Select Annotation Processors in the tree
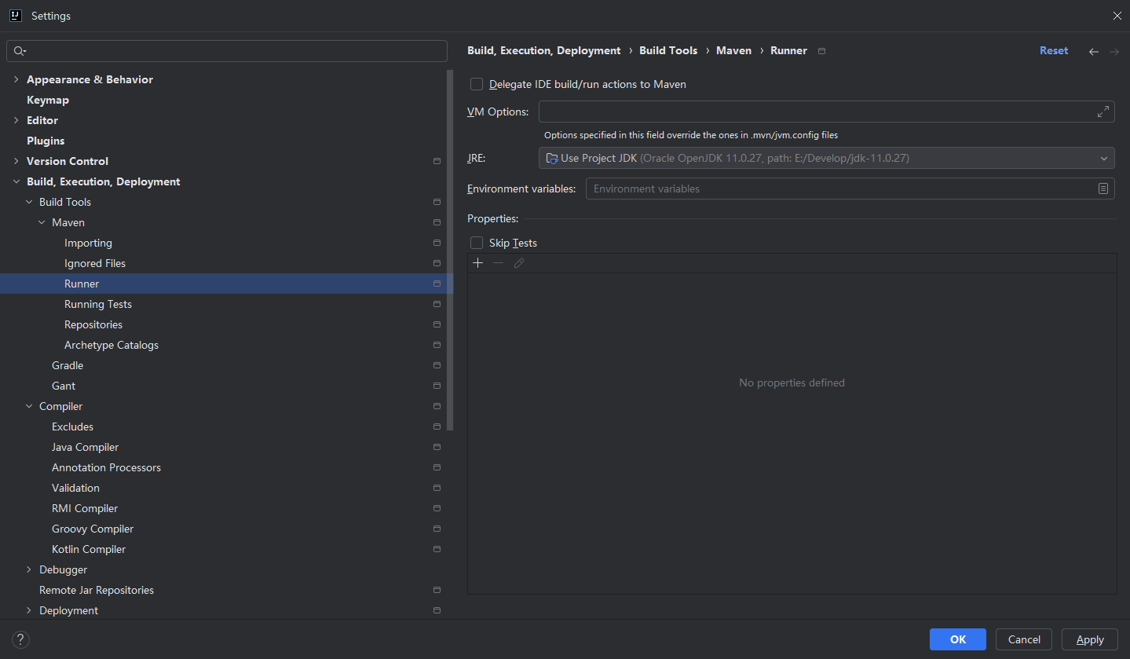The height and width of the screenshot is (659, 1130). (x=106, y=467)
